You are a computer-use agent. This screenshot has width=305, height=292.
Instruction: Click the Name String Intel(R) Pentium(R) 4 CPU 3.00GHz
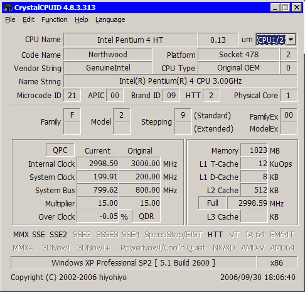coord(180,81)
